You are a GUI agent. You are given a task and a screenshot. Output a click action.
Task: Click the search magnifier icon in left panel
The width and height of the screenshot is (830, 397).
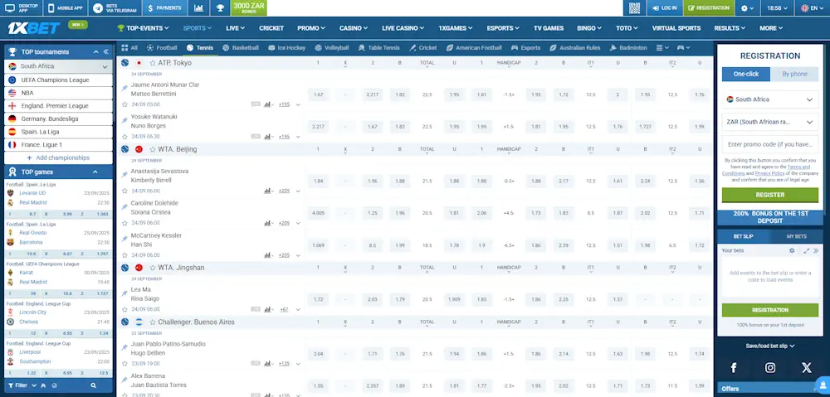tap(94, 385)
